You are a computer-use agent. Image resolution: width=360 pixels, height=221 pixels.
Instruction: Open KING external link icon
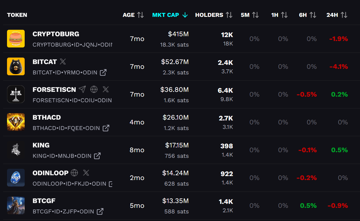pos(97,156)
